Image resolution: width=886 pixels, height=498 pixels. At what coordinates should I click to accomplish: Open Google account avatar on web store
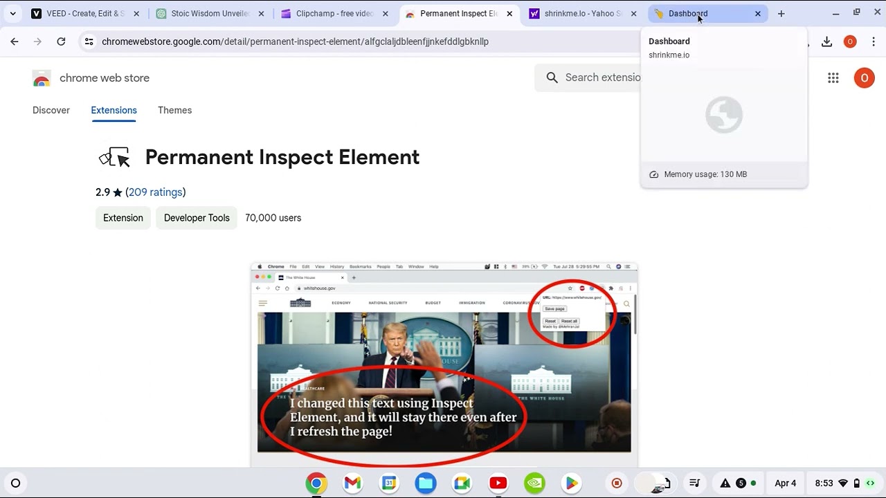864,78
